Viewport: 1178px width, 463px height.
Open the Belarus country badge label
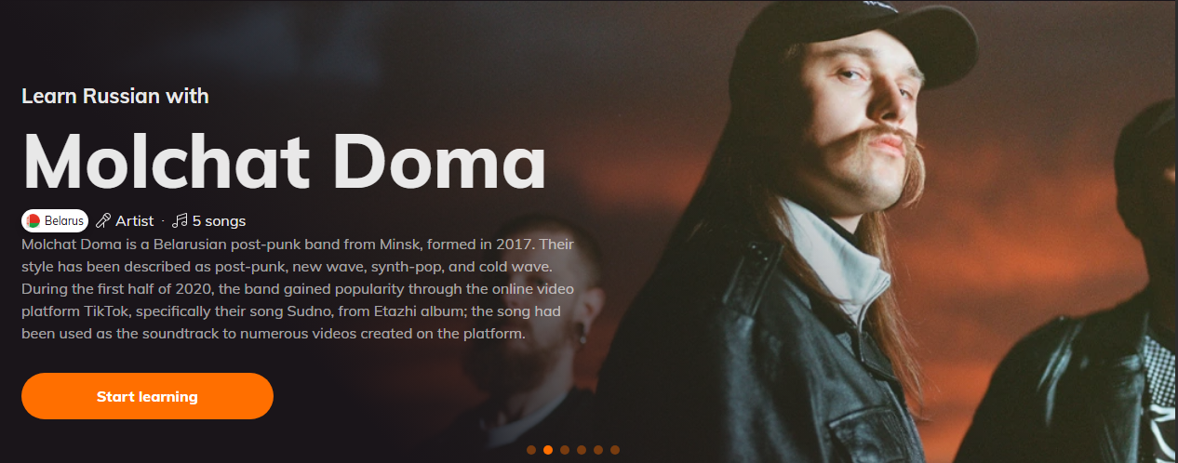point(55,220)
